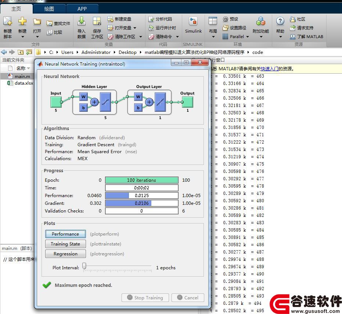
Task: Expand the 附加功能 dropdown arrow
Action: (x=261, y=37)
